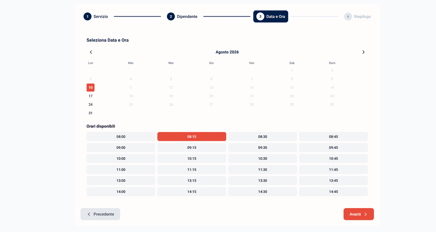Choose the 08:00 time slot

[121, 137]
